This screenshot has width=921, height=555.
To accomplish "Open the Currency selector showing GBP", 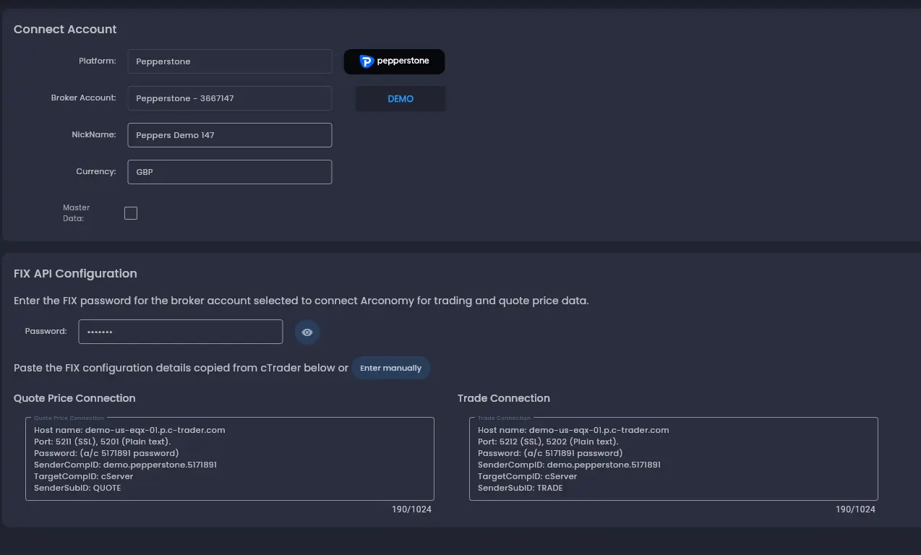I will tap(229, 172).
